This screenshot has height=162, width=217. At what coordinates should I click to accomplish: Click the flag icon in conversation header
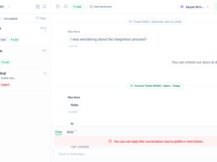coord(66,7)
